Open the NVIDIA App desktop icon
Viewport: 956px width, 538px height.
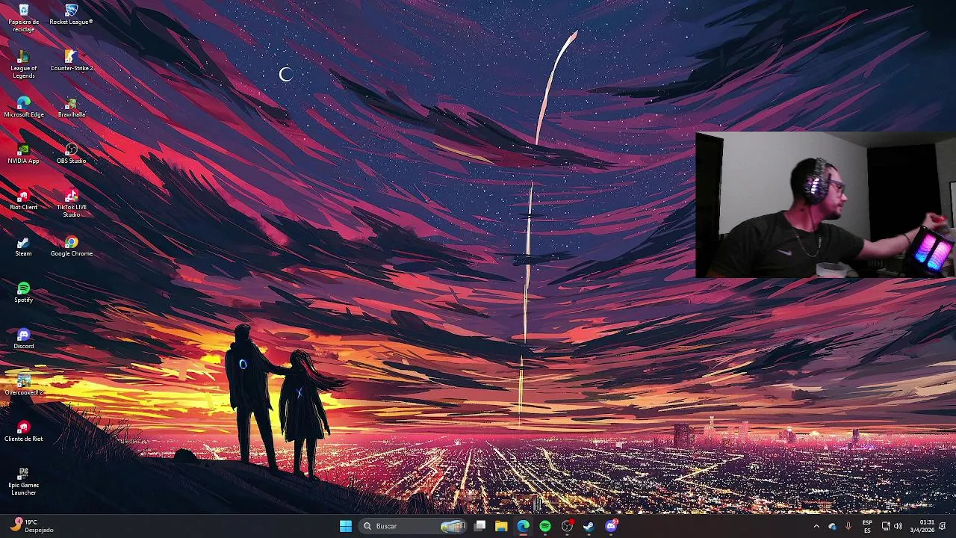pos(23,153)
